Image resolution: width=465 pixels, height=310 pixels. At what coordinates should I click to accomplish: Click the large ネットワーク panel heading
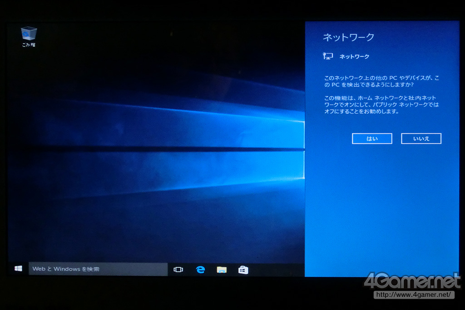tap(348, 37)
